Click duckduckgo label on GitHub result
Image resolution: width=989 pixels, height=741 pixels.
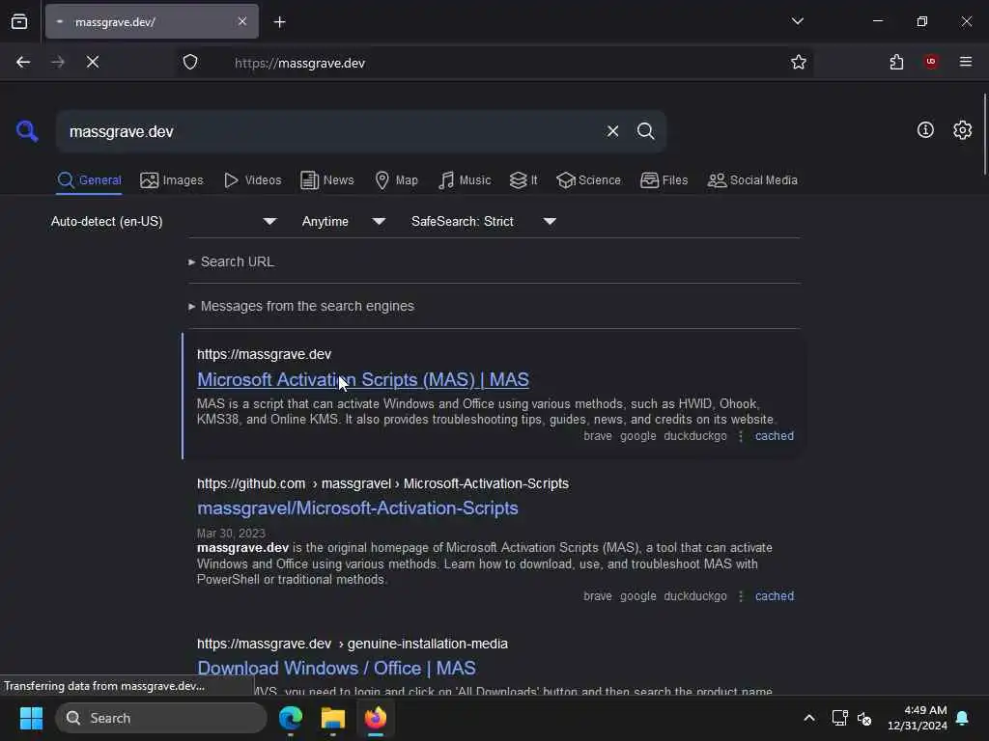pos(695,596)
